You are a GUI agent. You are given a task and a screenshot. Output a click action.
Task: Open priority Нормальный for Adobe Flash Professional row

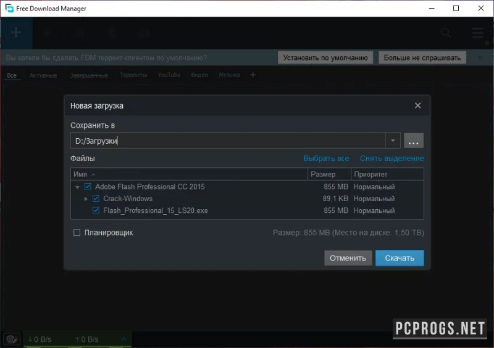[374, 187]
